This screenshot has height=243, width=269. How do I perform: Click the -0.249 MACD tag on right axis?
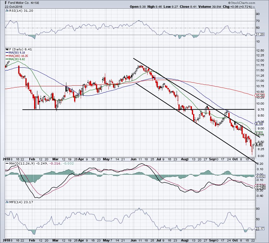pyautogui.click(x=260, y=188)
